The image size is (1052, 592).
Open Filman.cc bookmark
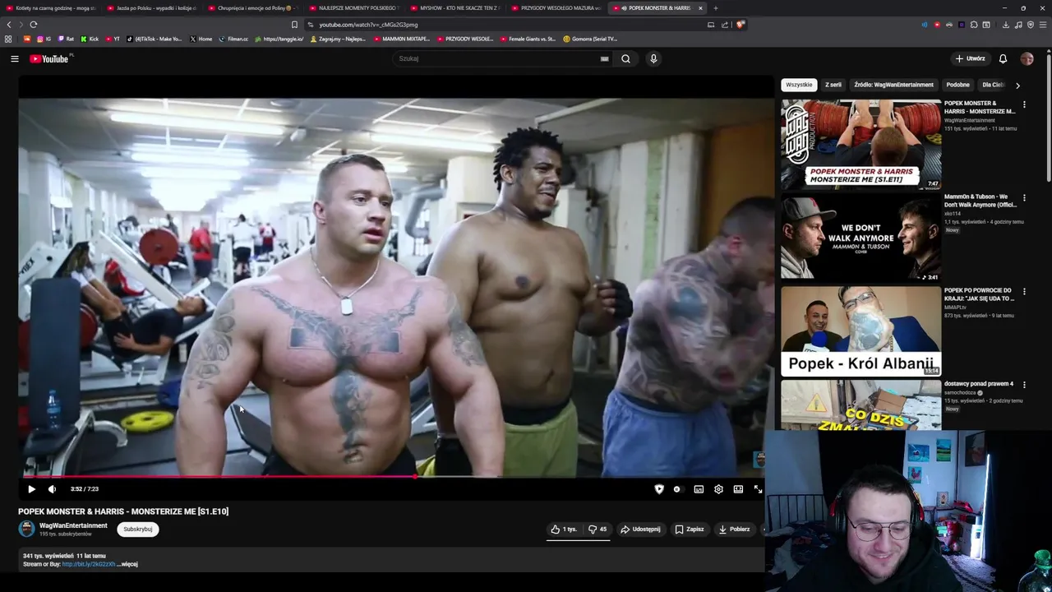[233, 39]
